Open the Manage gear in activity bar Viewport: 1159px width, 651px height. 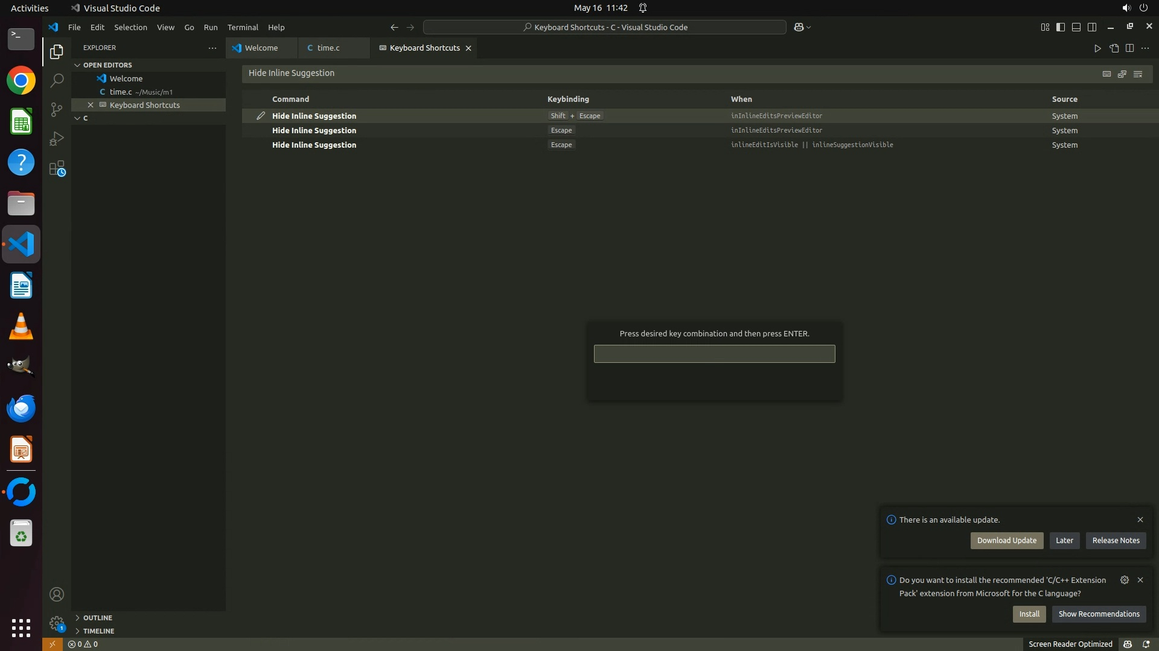click(56, 623)
